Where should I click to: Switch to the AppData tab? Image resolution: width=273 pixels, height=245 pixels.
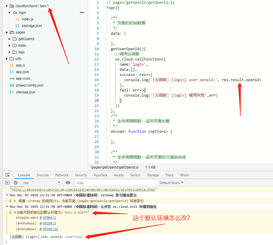click(100, 175)
